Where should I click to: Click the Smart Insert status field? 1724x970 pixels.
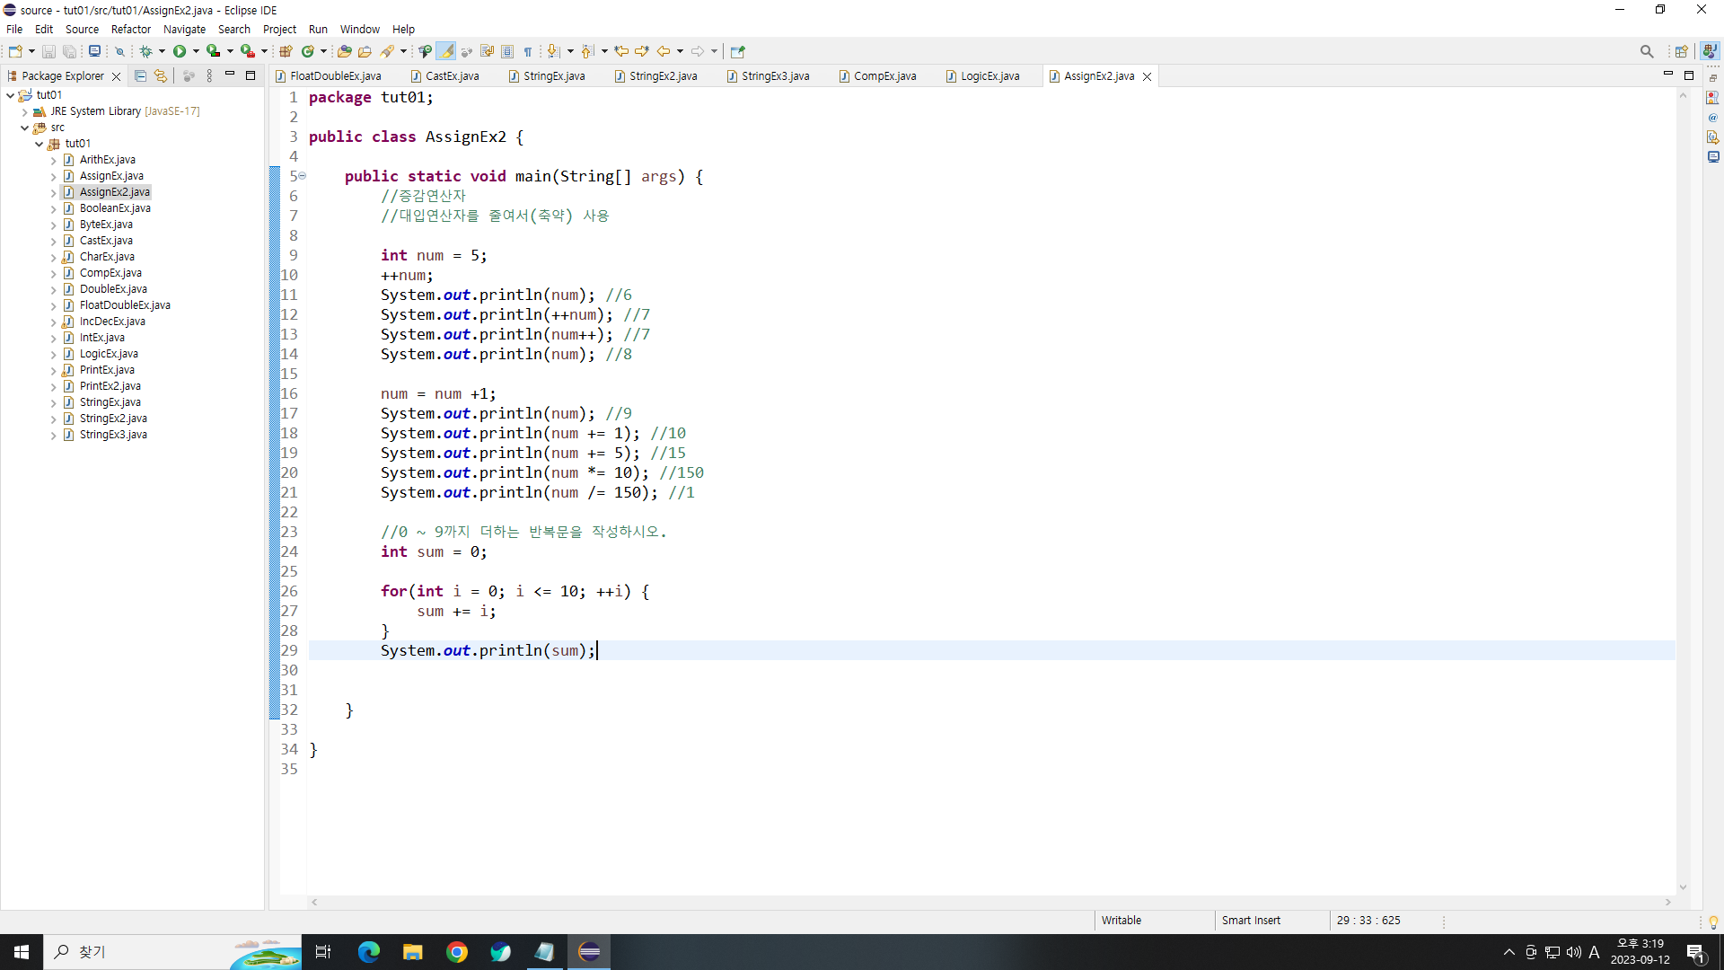(x=1251, y=920)
